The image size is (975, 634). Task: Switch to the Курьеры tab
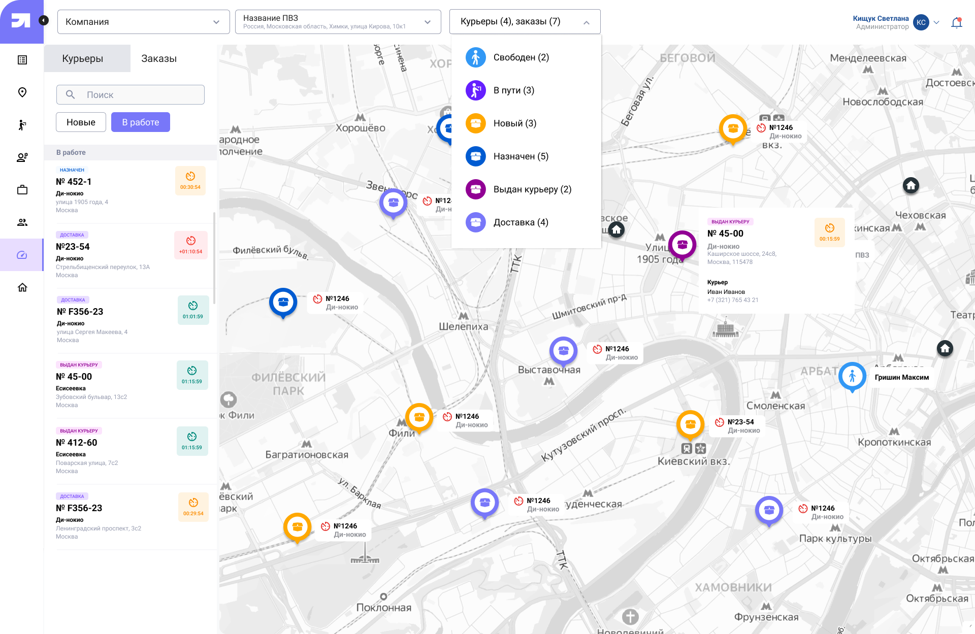point(83,58)
